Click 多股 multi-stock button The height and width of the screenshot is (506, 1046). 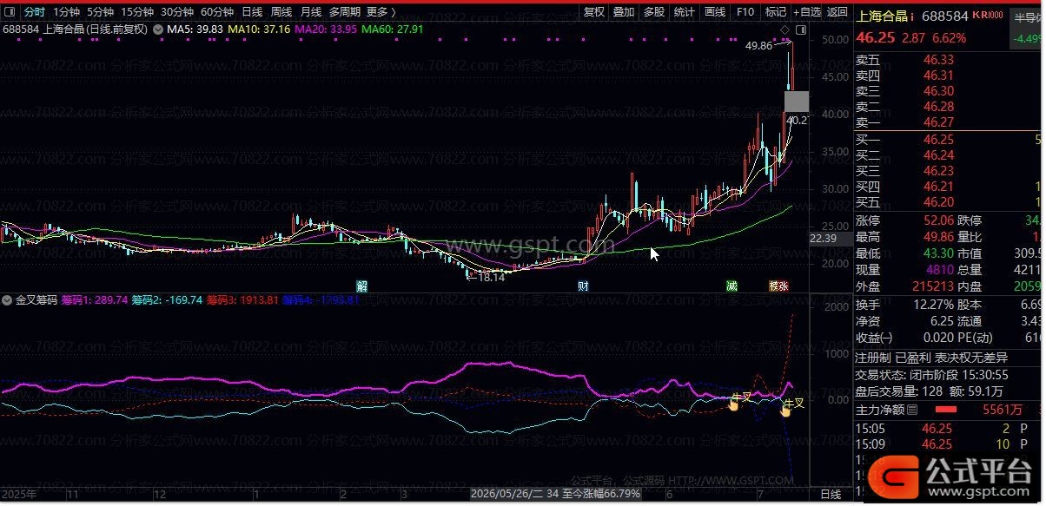(x=654, y=12)
